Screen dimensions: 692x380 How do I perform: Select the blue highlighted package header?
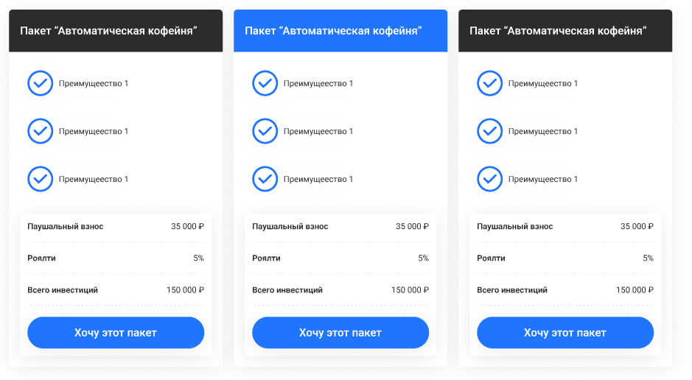pyautogui.click(x=340, y=31)
